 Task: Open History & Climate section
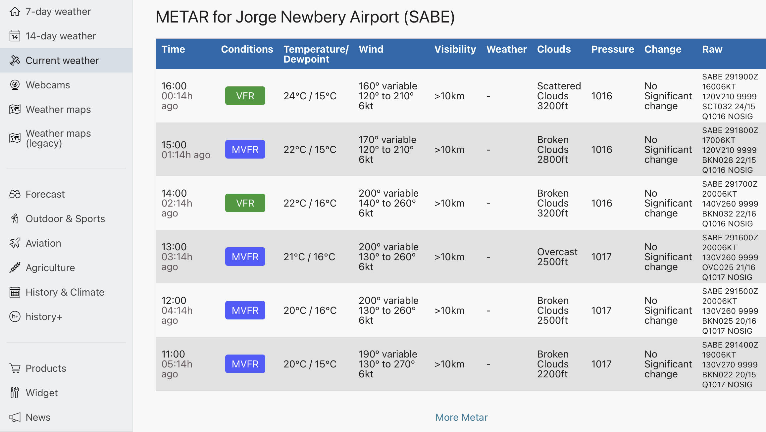click(x=65, y=292)
